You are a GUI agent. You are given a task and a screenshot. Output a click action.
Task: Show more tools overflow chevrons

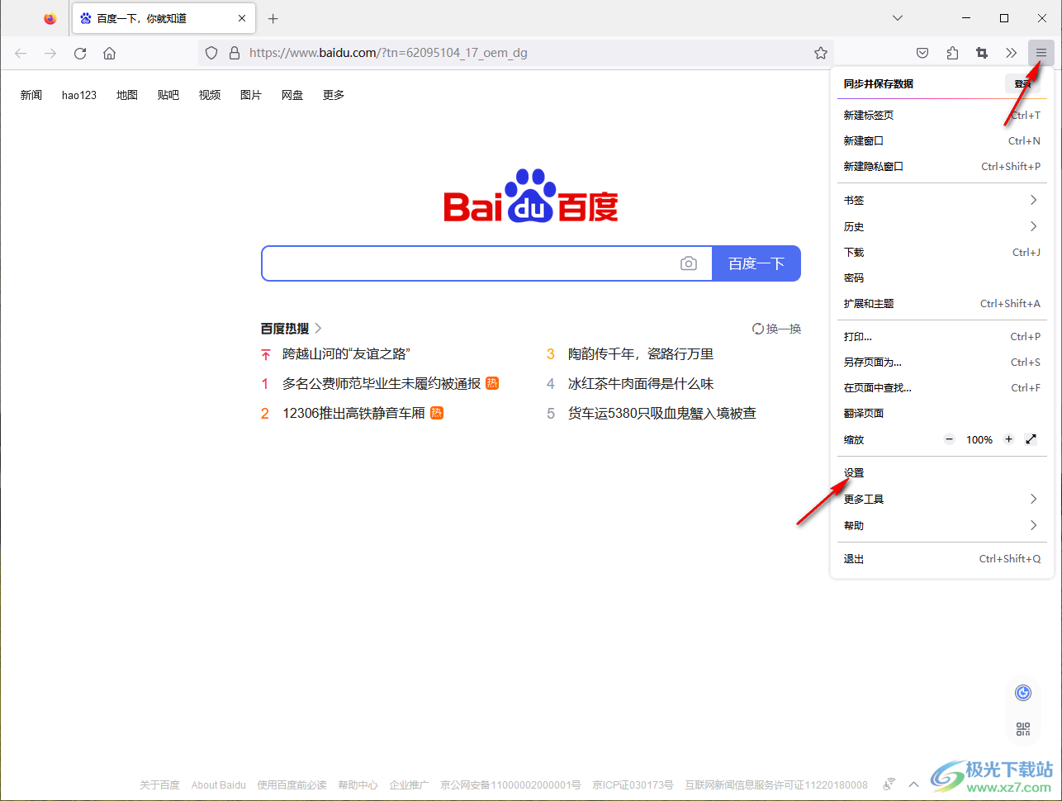[1012, 53]
